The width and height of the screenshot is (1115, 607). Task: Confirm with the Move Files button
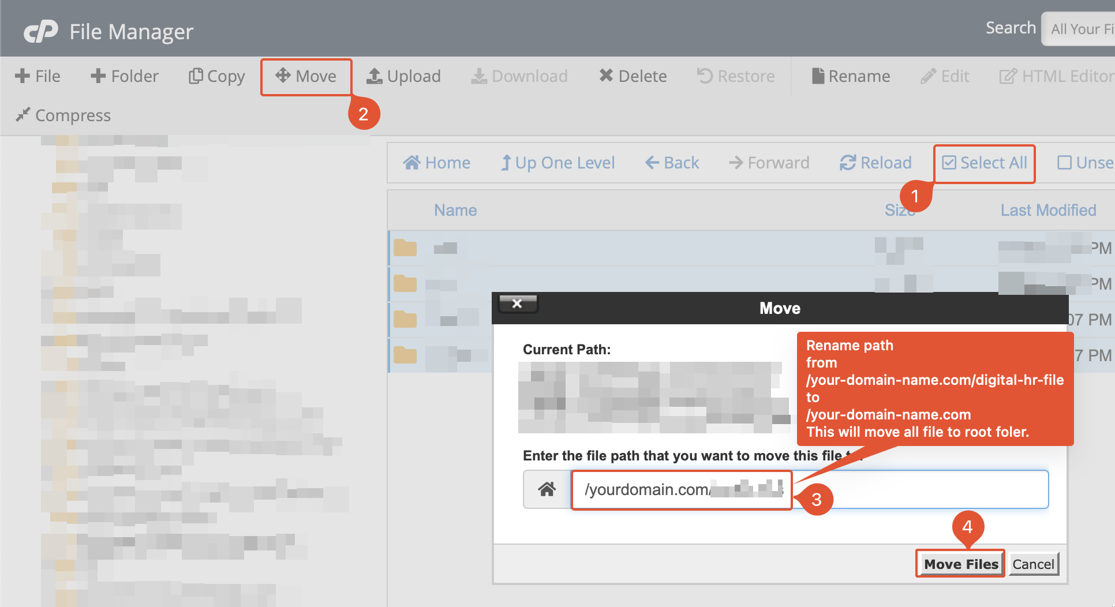click(961, 564)
